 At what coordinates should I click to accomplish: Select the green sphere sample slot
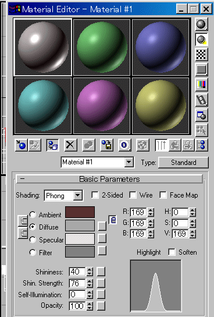pyautogui.click(x=102, y=47)
